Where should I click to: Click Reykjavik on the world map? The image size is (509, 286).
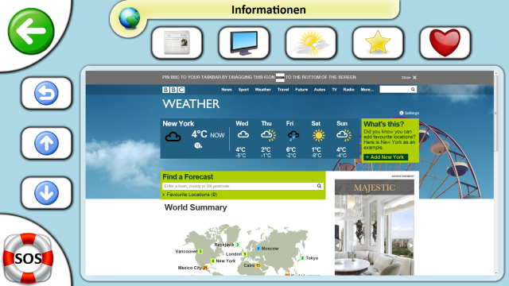[227, 245]
